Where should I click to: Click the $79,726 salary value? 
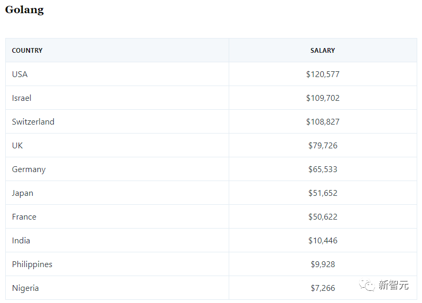[x=323, y=146]
